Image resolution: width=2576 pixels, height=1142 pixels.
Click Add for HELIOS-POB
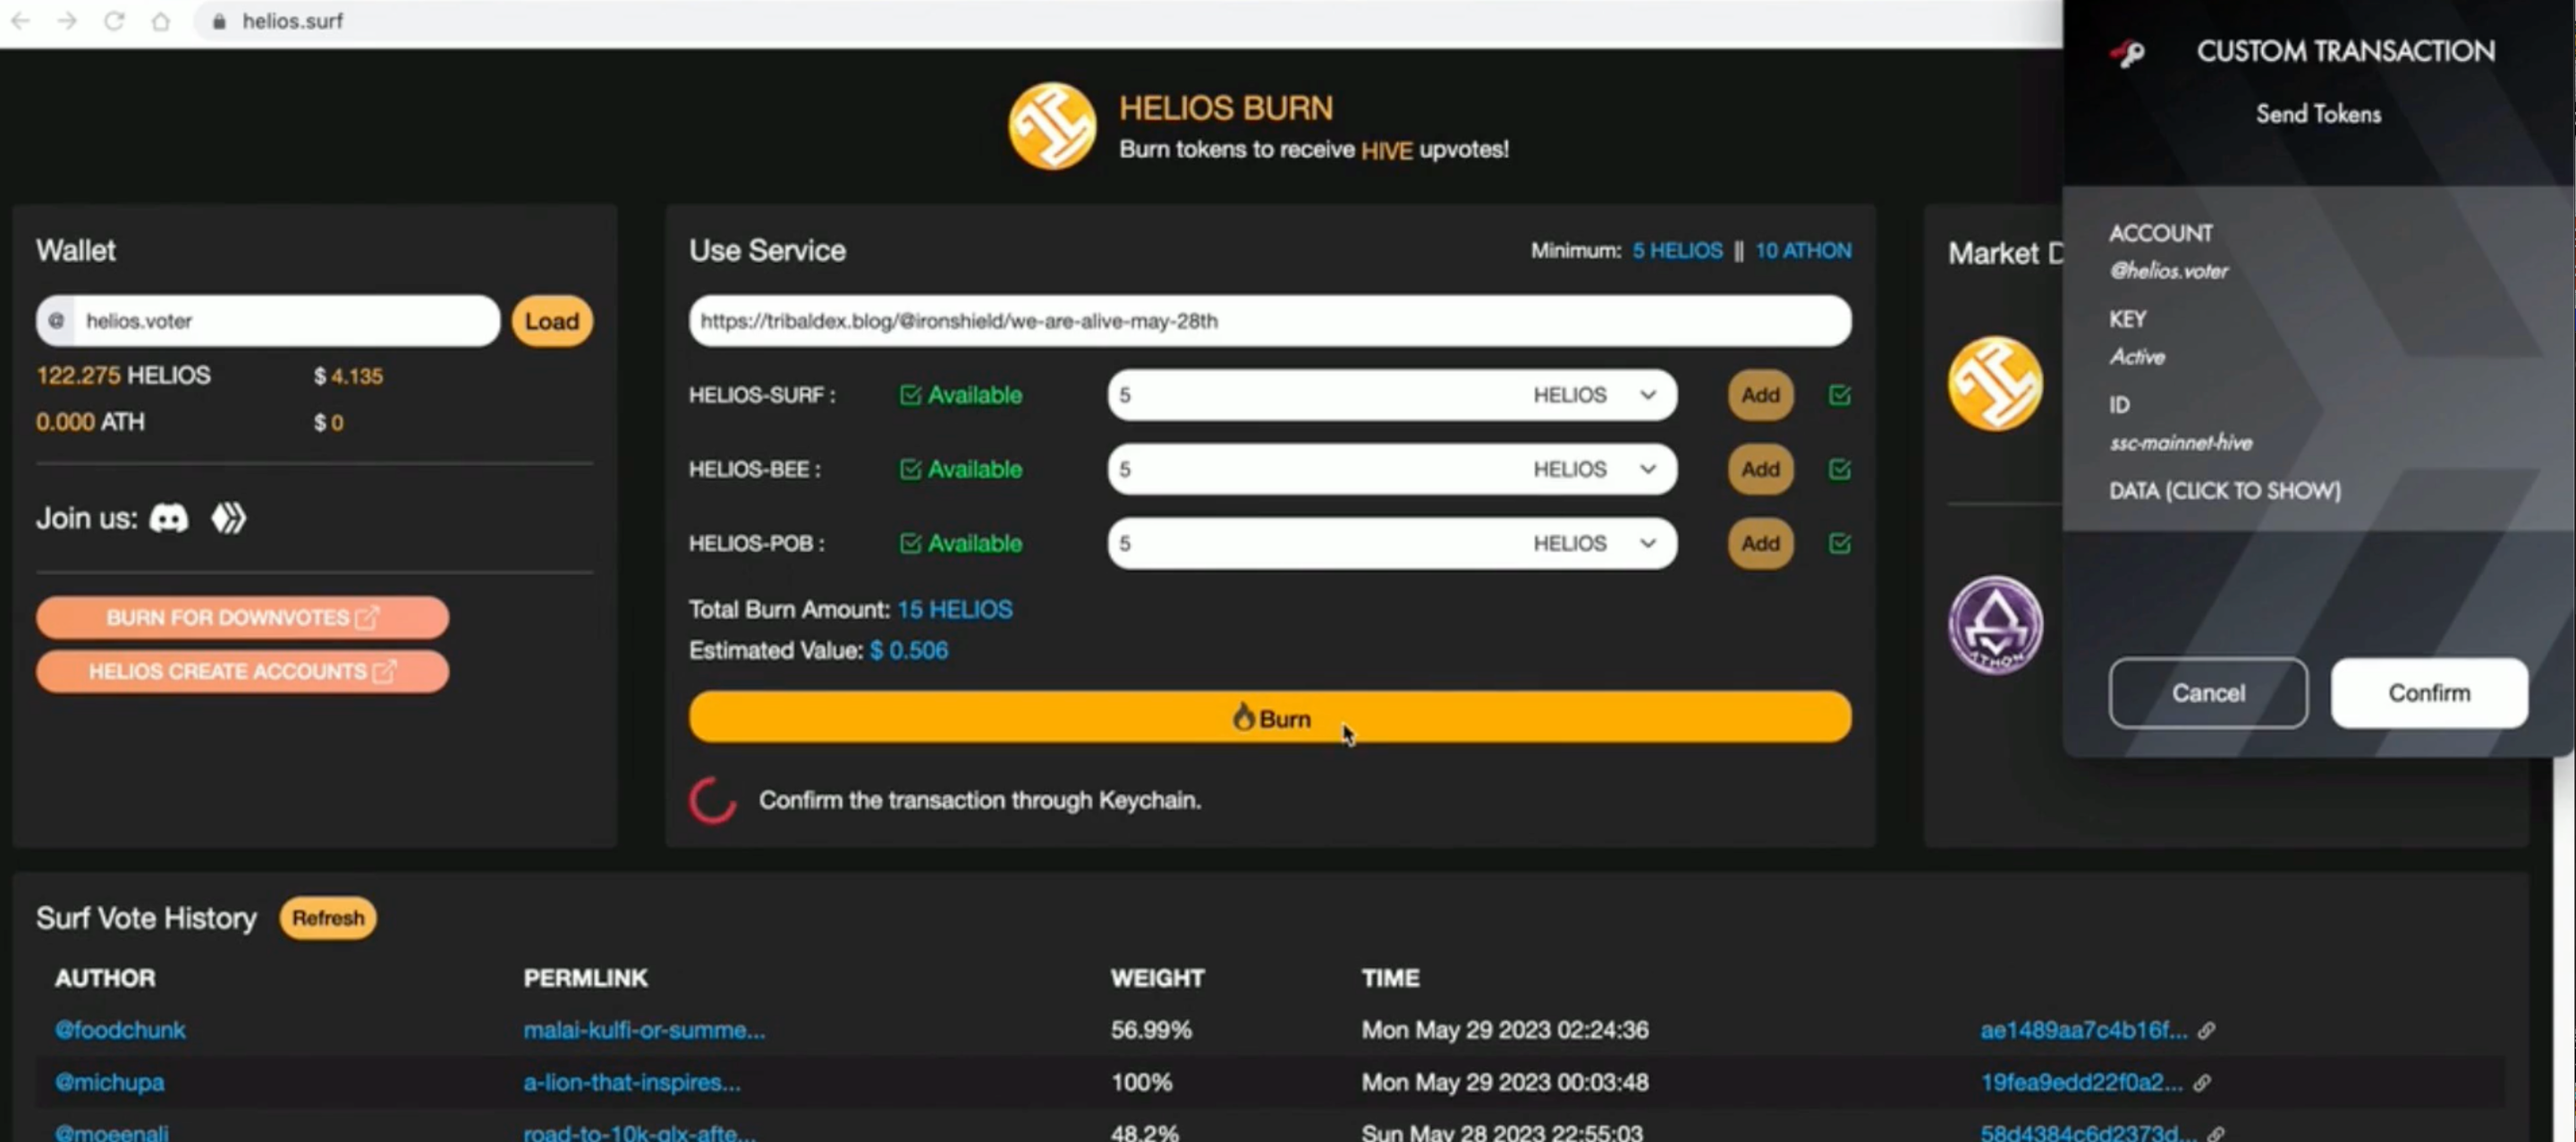pos(1760,544)
